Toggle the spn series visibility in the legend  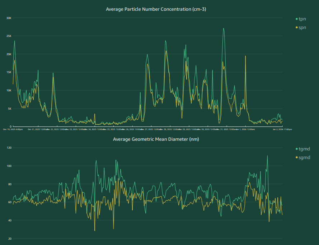point(302,27)
